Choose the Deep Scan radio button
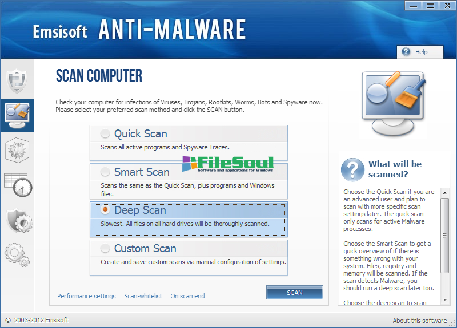457x328 pixels. [105, 210]
